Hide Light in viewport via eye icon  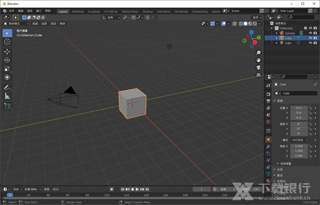tap(310, 43)
